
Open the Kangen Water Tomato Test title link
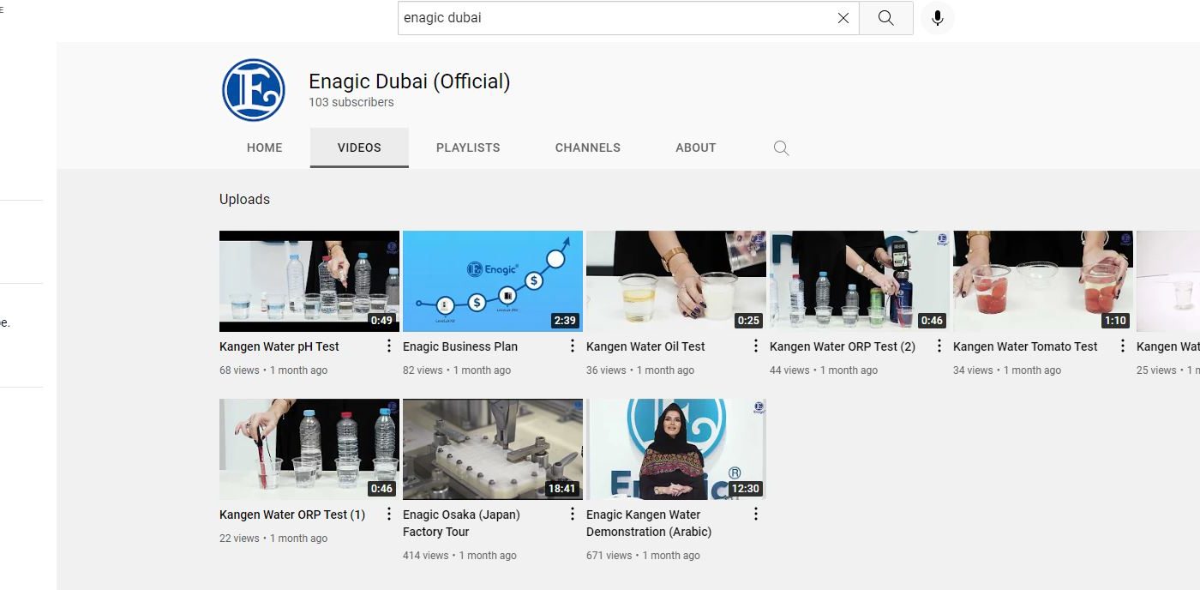[x=1025, y=346]
